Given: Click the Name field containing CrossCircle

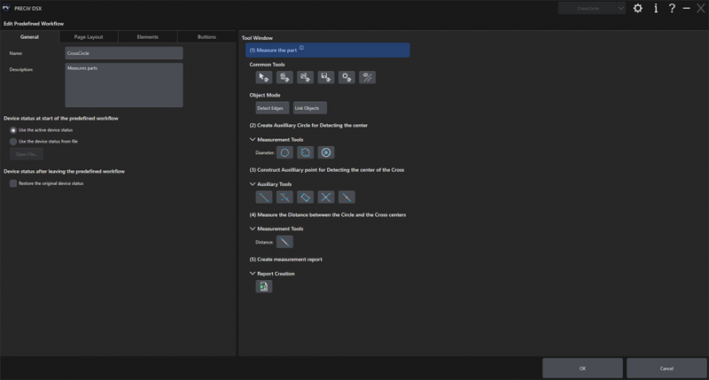Looking at the screenshot, I should point(123,53).
